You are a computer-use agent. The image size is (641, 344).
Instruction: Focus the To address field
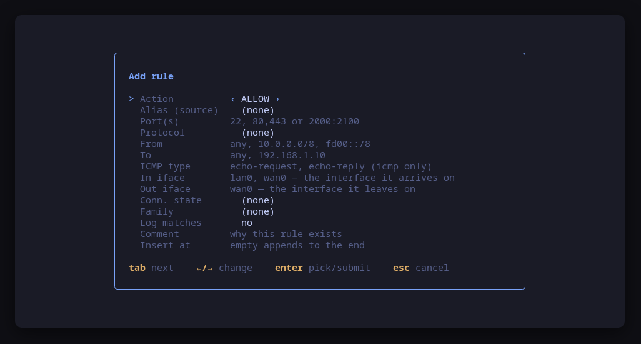click(x=277, y=156)
